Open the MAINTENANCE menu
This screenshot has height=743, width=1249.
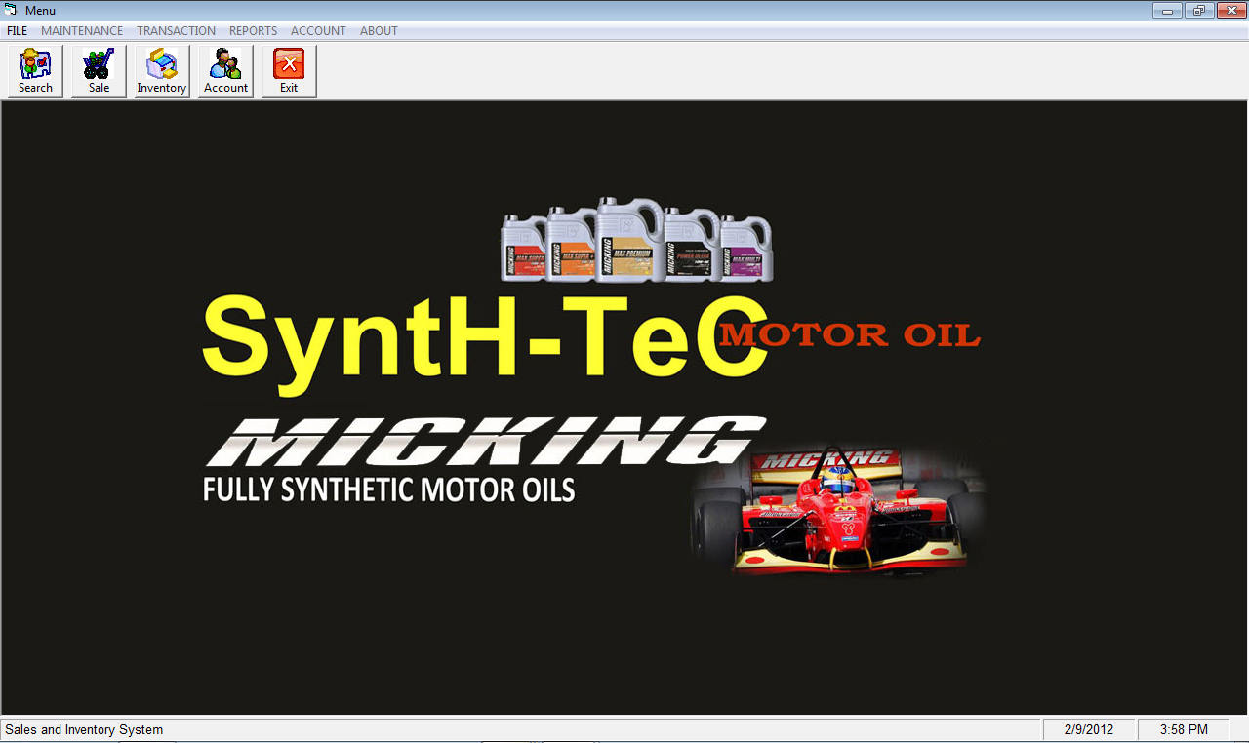click(82, 31)
